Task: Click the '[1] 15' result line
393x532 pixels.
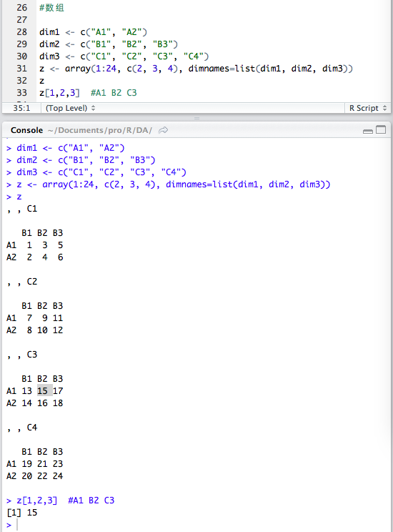Action: coord(22,513)
